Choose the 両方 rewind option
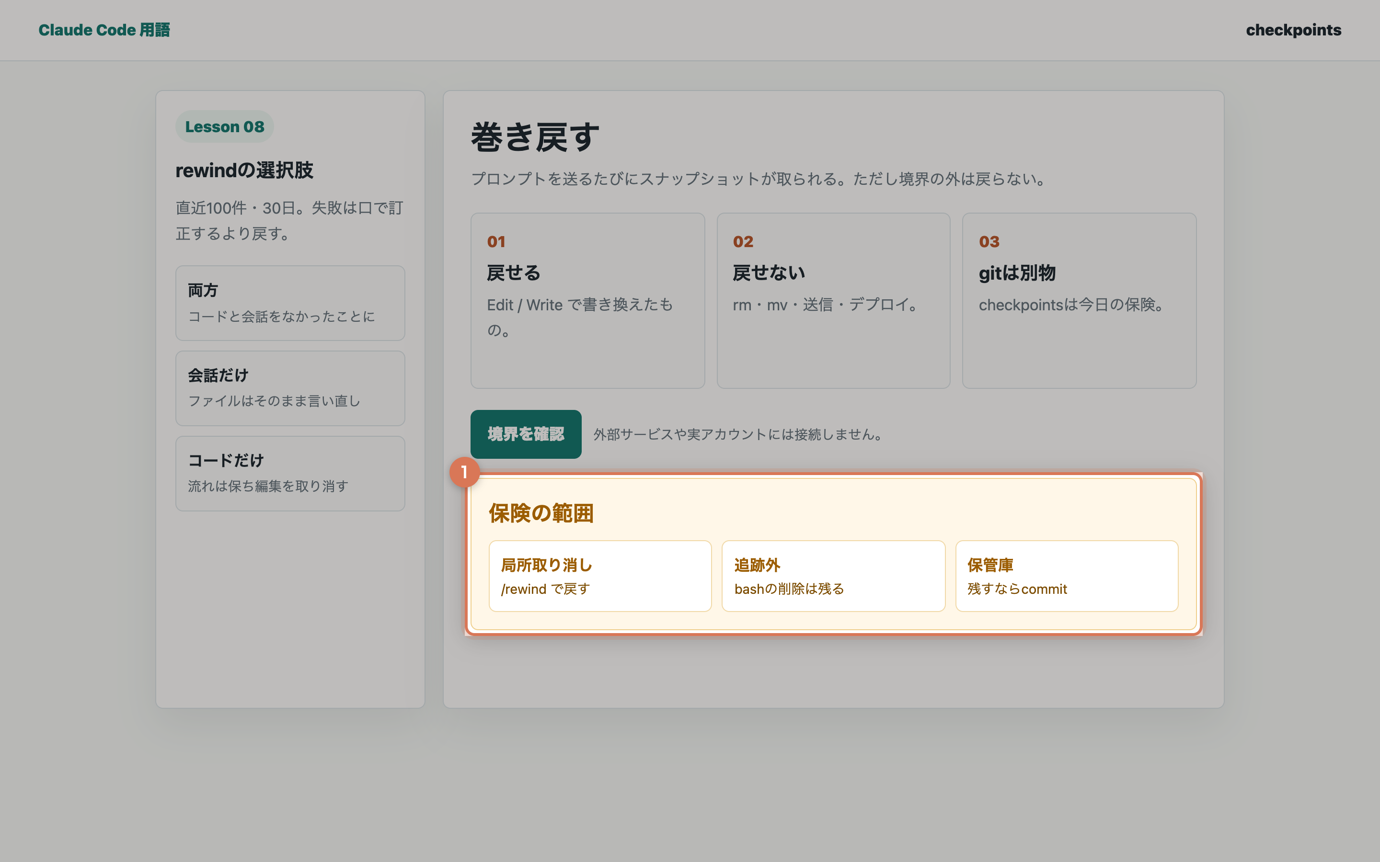This screenshot has height=862, width=1380. [290, 303]
